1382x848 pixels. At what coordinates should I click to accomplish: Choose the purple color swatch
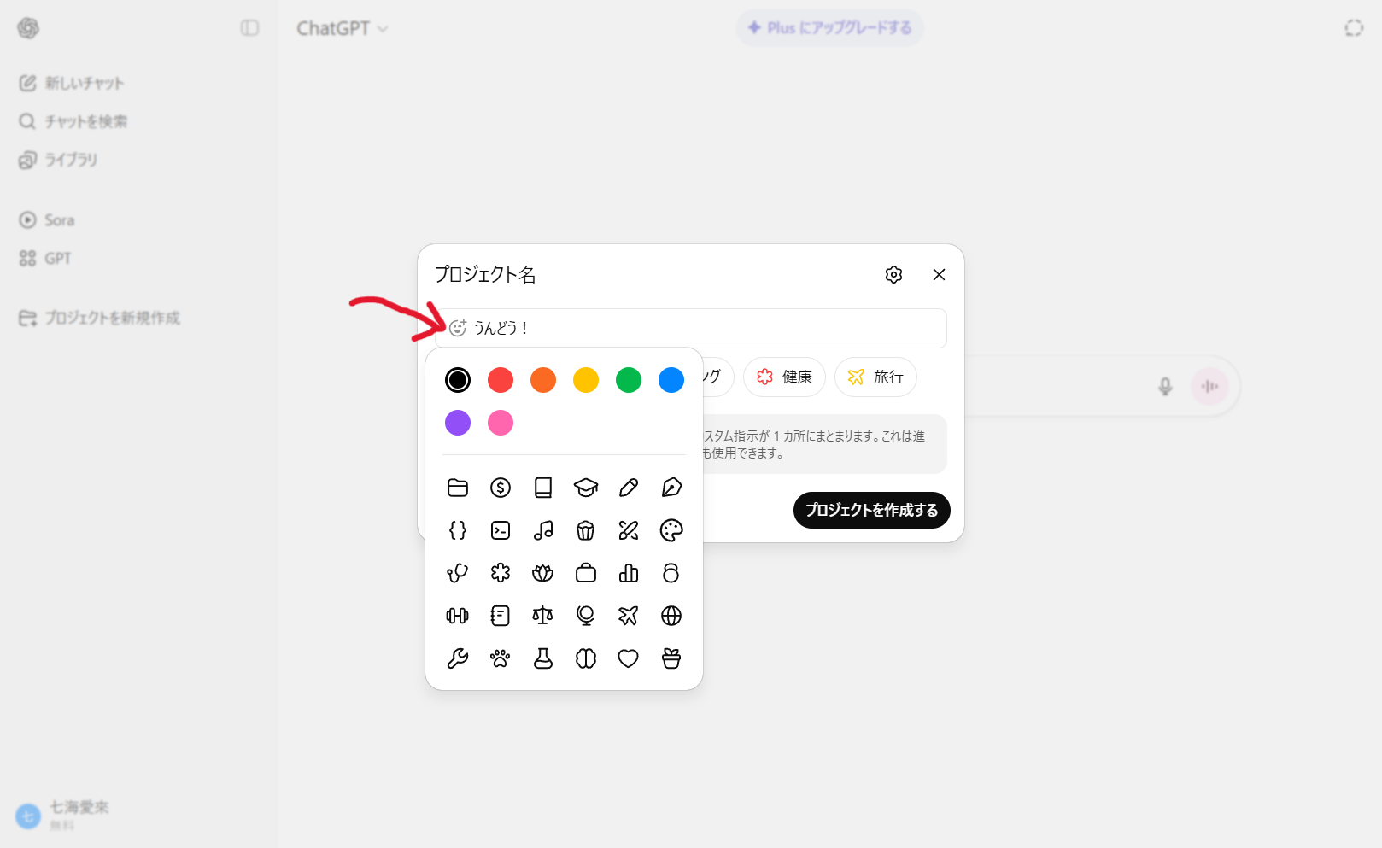(x=458, y=423)
